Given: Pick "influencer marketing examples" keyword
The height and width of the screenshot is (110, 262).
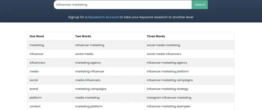Looking at the screenshot, I should click(168, 106).
